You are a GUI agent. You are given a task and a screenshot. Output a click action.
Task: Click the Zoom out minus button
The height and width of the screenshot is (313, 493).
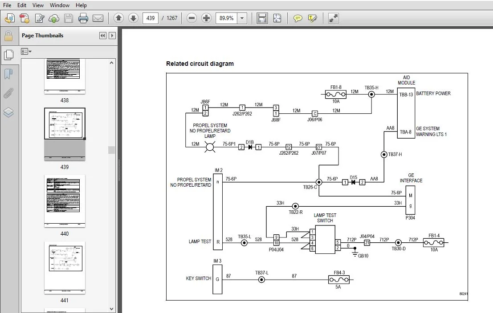click(191, 18)
